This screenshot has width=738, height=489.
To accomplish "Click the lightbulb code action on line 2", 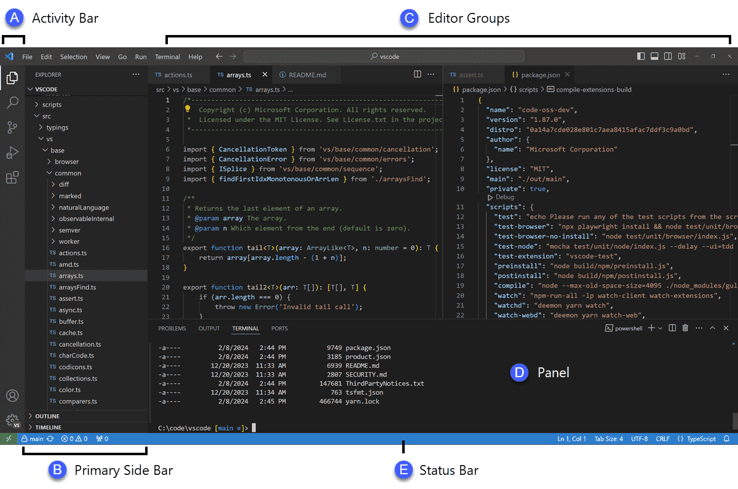I will (x=188, y=109).
